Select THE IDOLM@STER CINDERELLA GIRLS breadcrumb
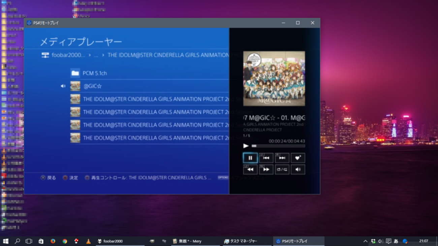 pyautogui.click(x=168, y=55)
